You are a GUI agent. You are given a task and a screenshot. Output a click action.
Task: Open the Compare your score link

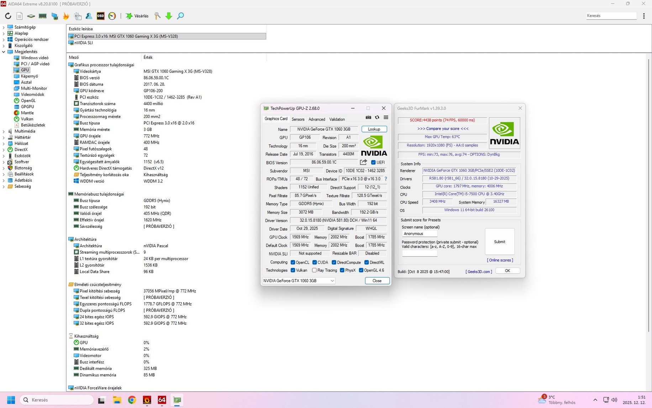tap(443, 129)
